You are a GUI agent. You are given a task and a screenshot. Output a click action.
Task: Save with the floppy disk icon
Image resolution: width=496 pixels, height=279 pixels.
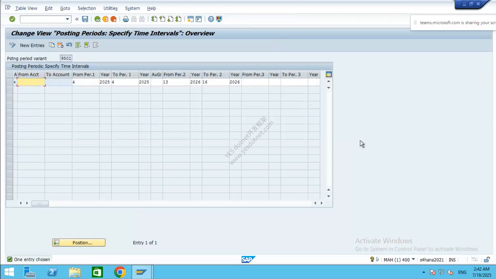pos(85,19)
